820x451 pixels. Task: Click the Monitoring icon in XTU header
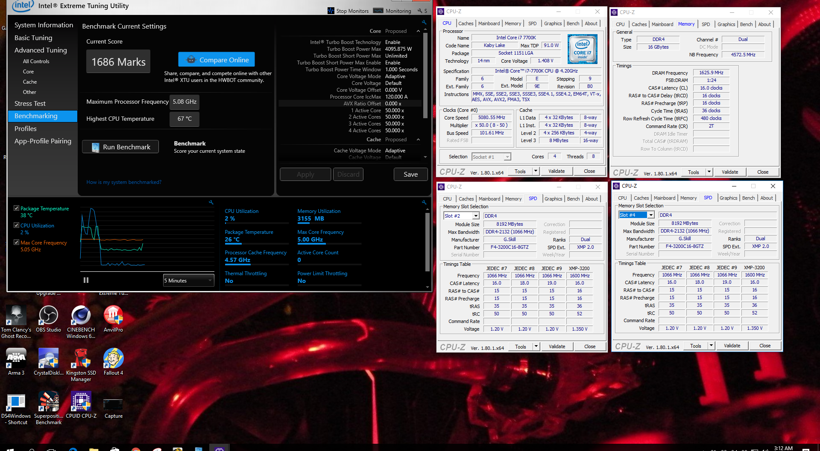(x=378, y=11)
